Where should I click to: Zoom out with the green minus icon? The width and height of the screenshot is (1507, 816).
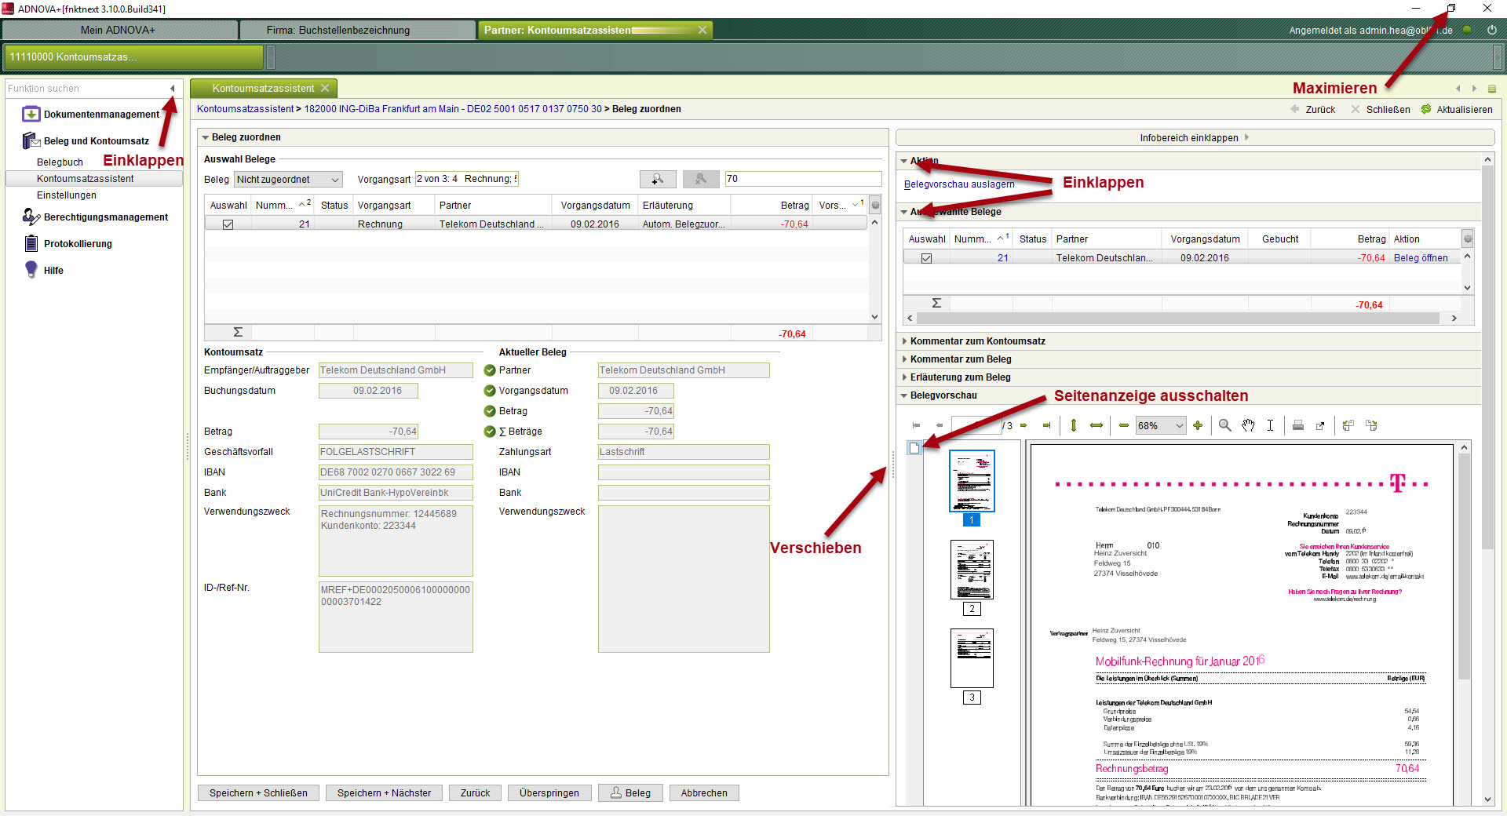[1124, 425]
